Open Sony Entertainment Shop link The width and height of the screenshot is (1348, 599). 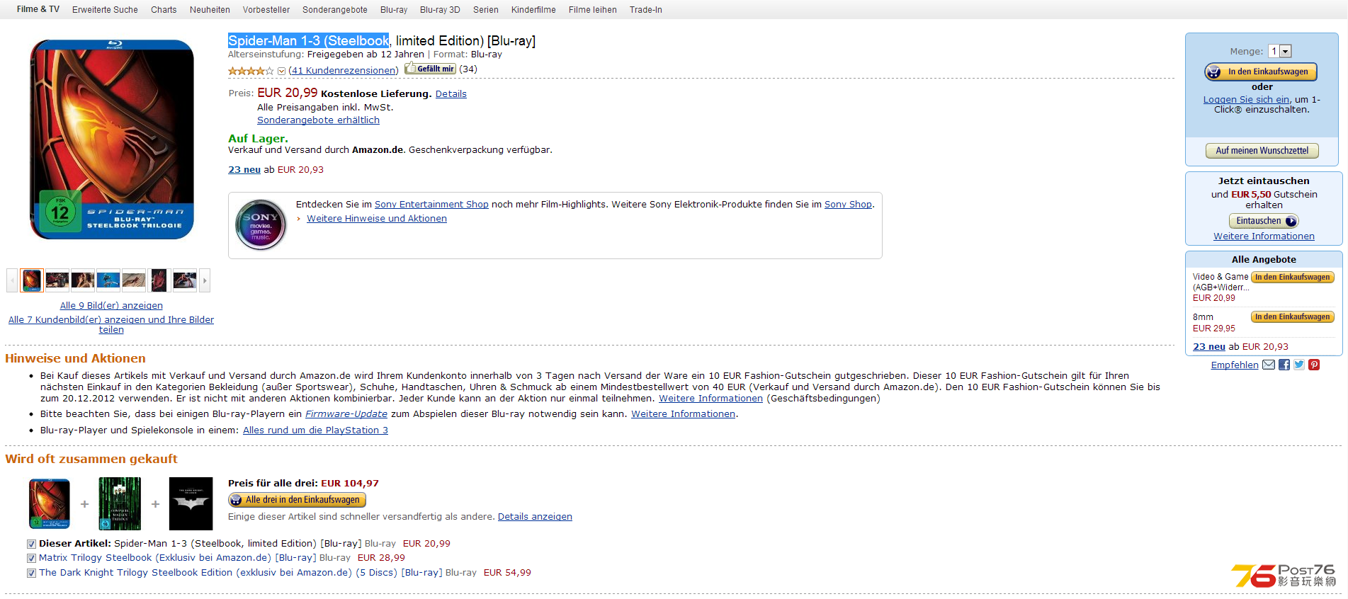coord(431,205)
